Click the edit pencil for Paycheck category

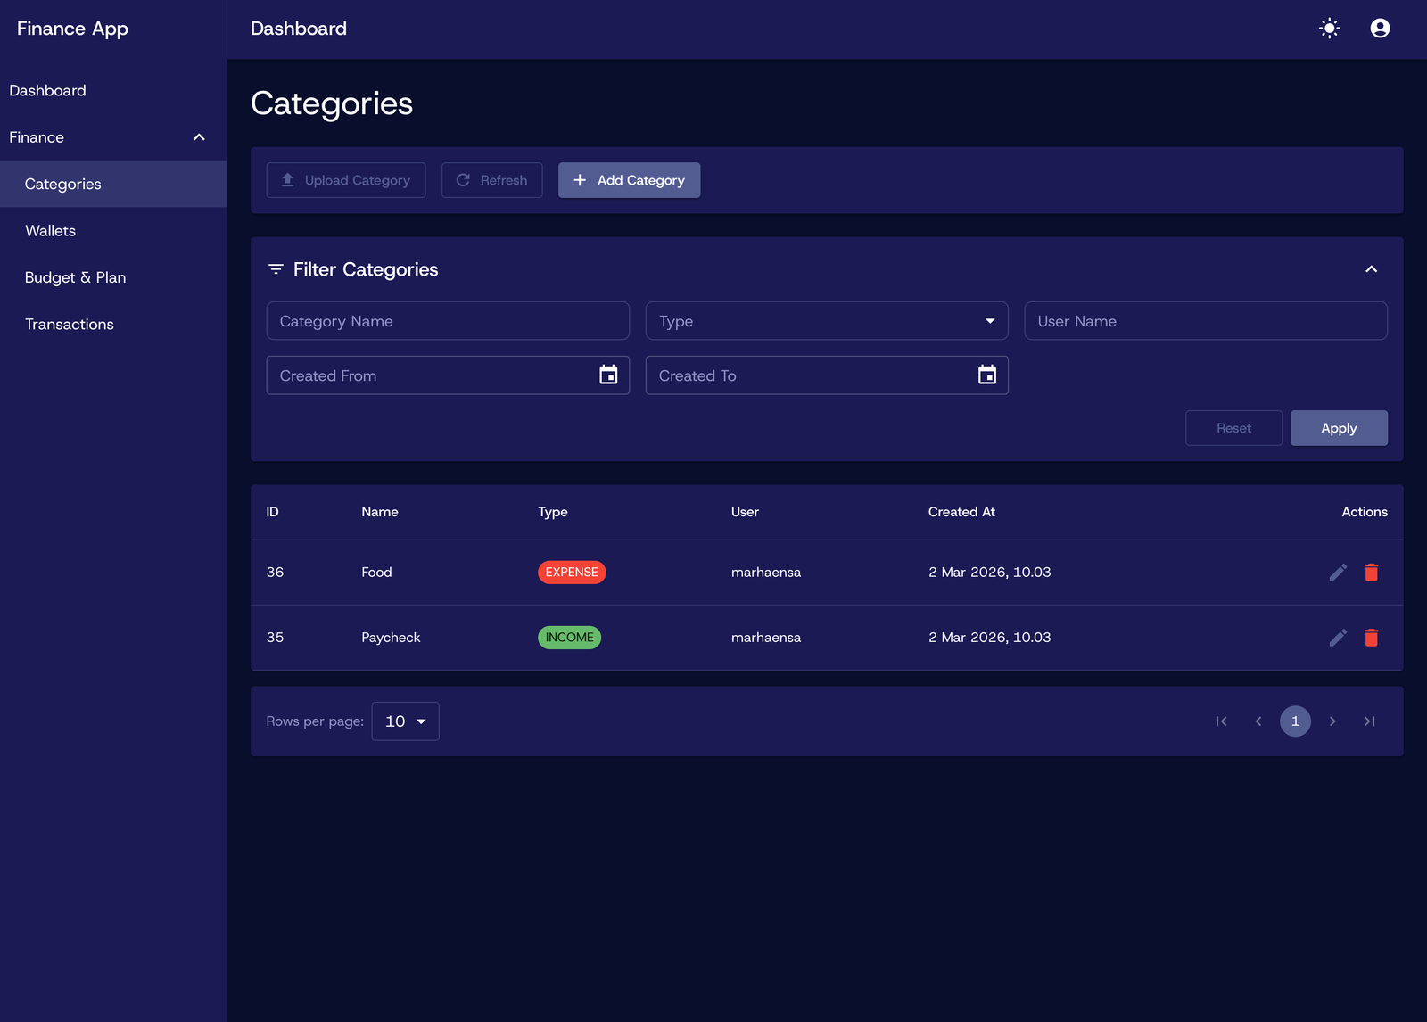(1338, 638)
